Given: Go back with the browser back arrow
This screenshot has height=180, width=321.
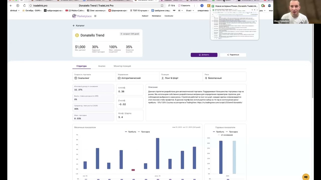Looking at the screenshot, I should pyautogui.click(x=11, y=5).
